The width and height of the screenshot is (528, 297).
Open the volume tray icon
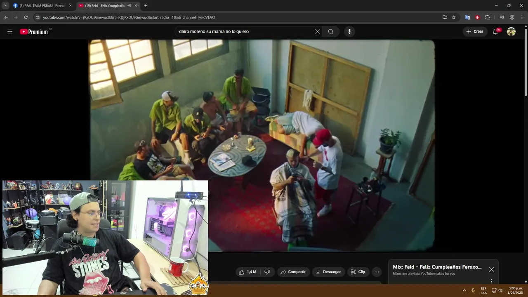coord(500,290)
